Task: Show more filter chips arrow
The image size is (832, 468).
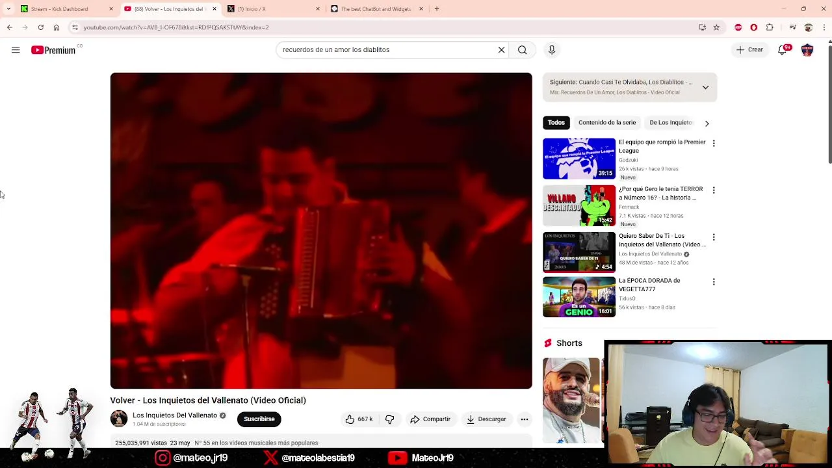Action: pyautogui.click(x=707, y=123)
